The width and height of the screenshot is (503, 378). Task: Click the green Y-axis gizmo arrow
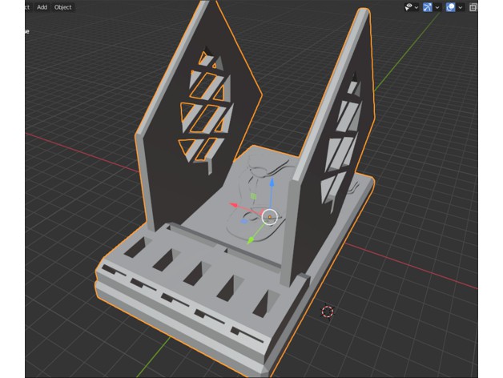251,238
